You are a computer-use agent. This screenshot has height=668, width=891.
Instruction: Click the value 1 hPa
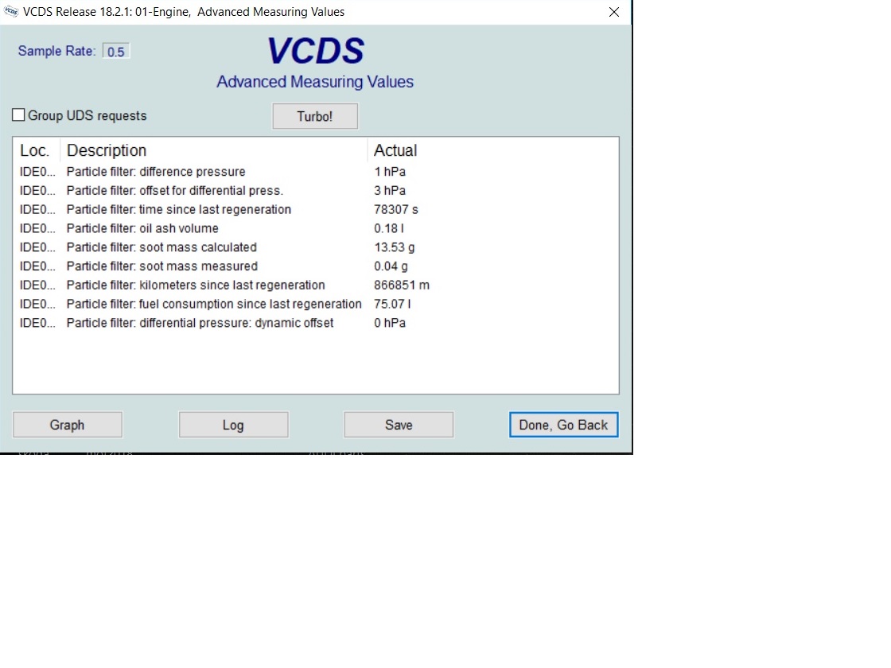pyautogui.click(x=390, y=172)
